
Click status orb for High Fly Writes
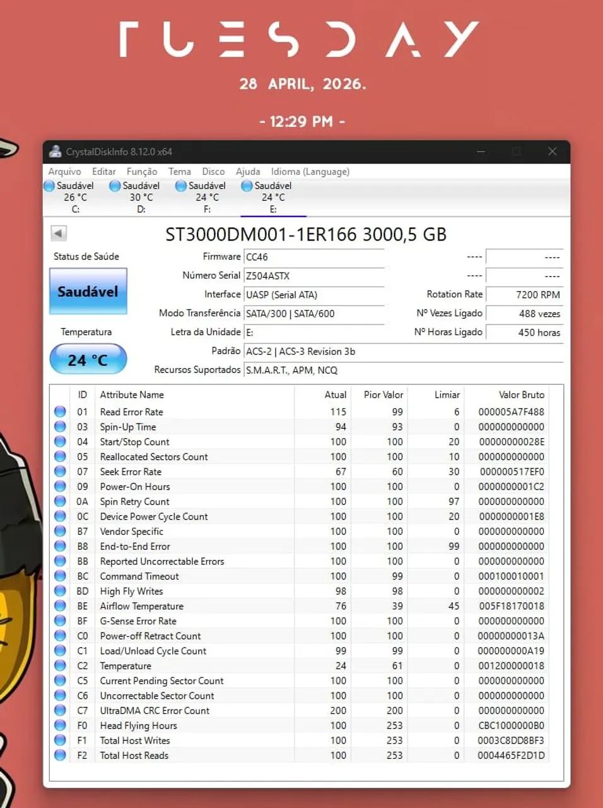[x=60, y=591]
